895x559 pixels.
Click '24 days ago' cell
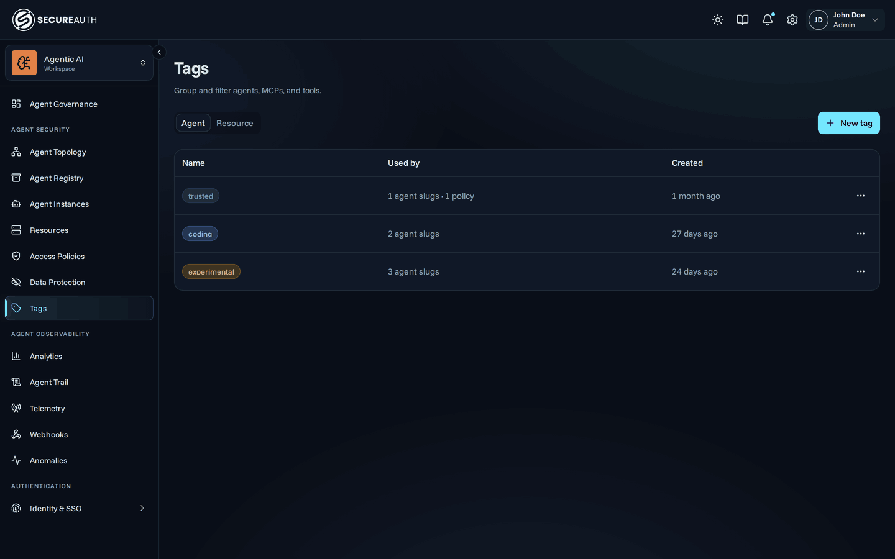coord(695,271)
